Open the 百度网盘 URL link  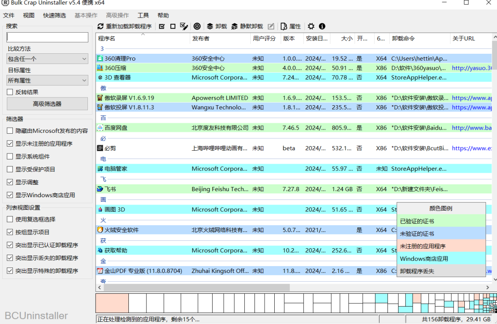472,128
